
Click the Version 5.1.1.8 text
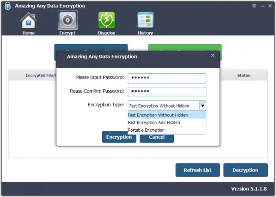249,189
